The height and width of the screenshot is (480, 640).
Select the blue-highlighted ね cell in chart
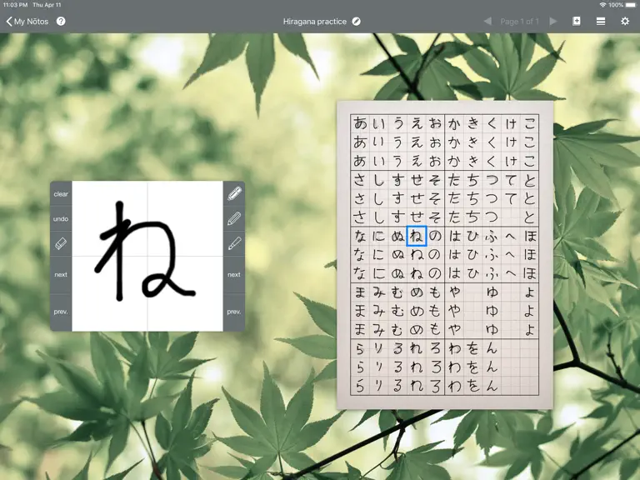[417, 236]
